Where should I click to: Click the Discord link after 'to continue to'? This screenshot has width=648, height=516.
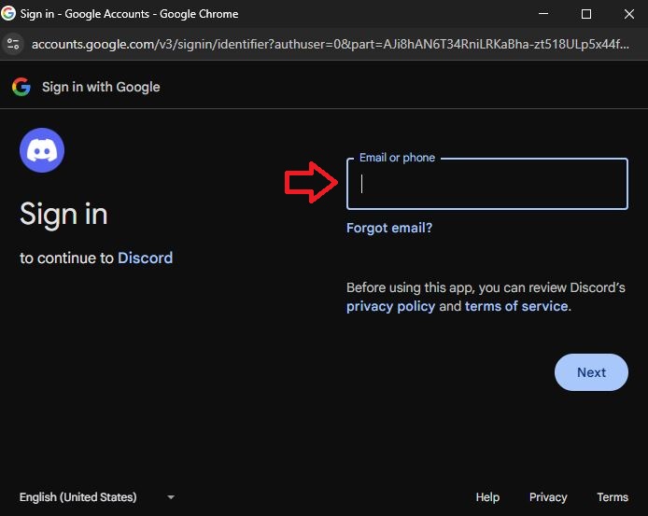(145, 258)
